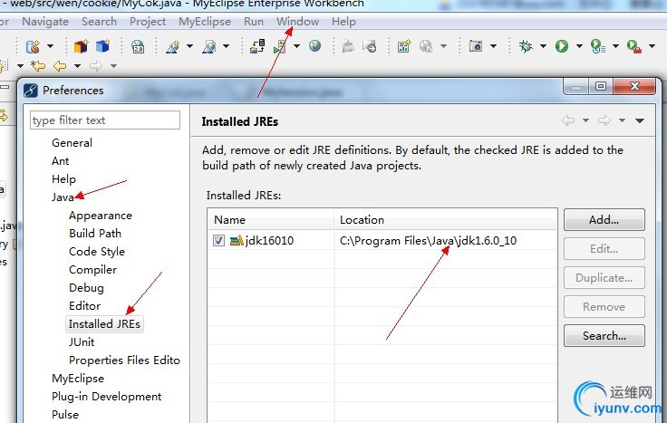
Task: Select Java in preferences tree
Action: (x=63, y=197)
